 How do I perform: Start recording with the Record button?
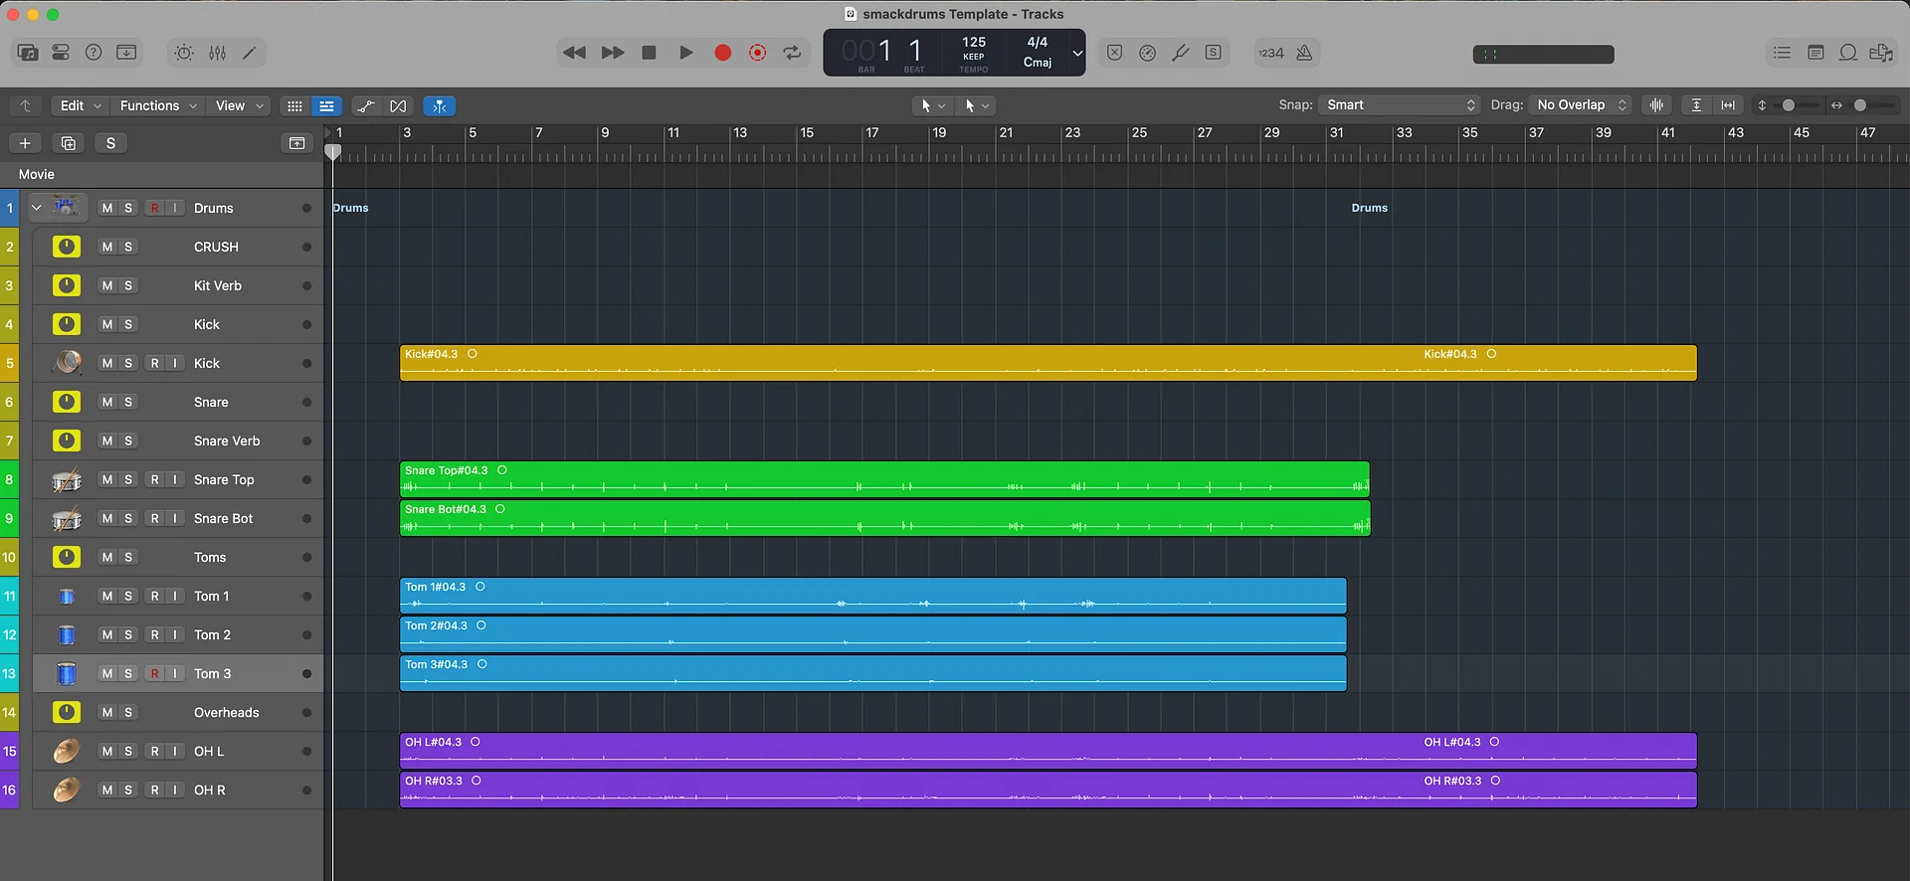[x=723, y=53]
